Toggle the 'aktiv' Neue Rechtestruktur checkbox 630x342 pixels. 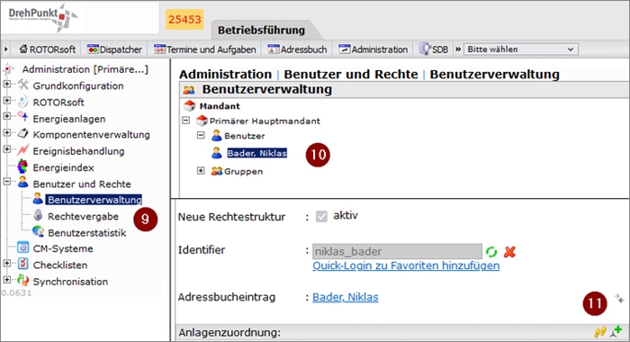321,217
